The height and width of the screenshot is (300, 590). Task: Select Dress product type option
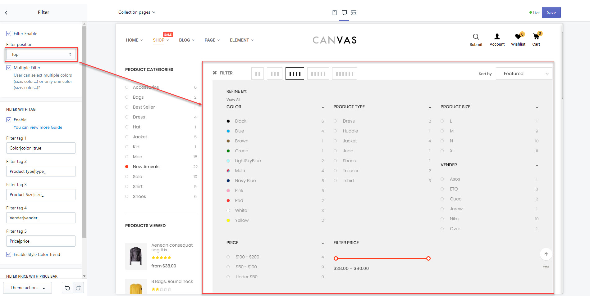coord(349,121)
